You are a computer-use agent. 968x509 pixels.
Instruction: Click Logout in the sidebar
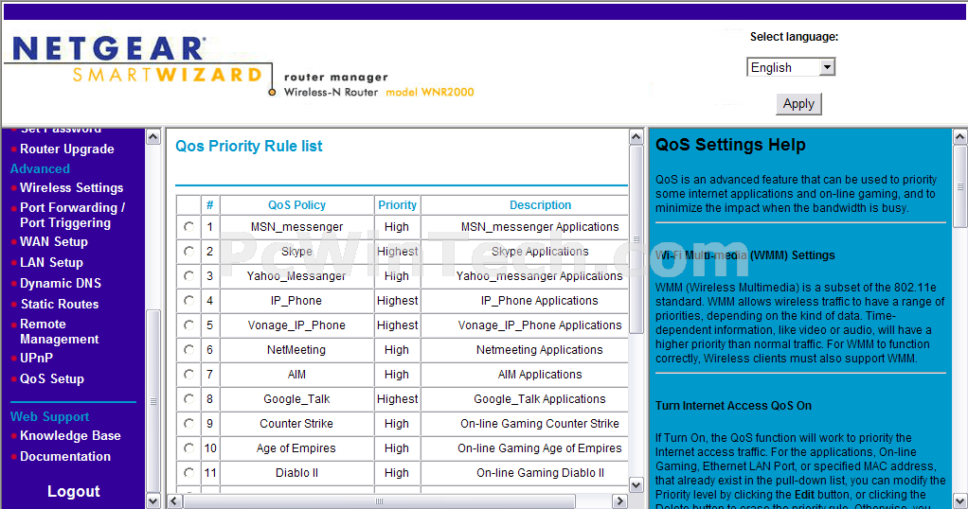click(74, 492)
